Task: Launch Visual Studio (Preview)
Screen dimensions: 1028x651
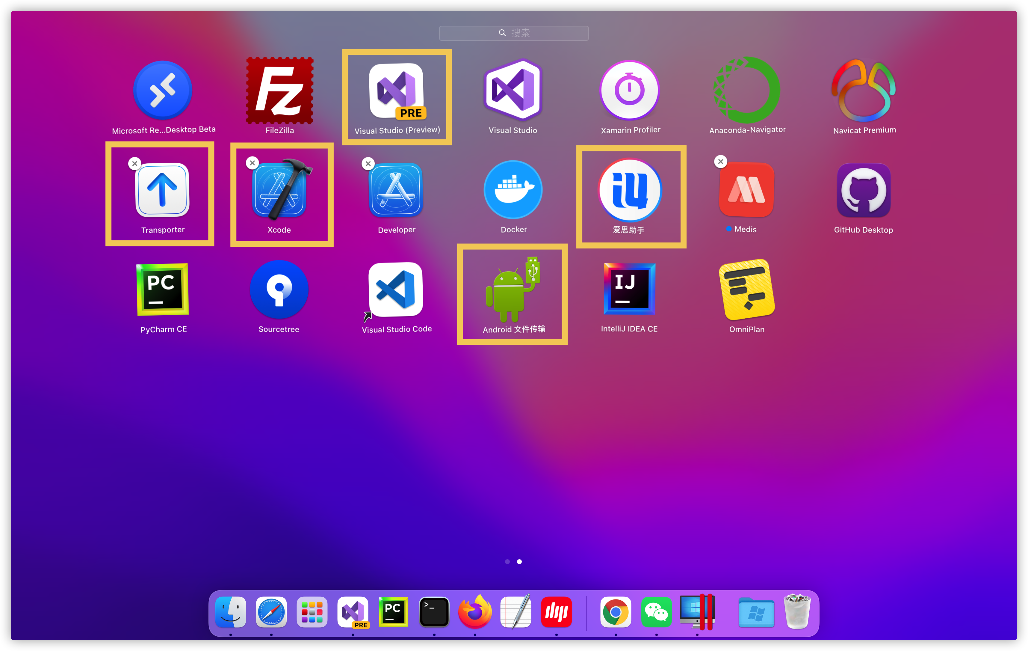Action: click(x=397, y=91)
